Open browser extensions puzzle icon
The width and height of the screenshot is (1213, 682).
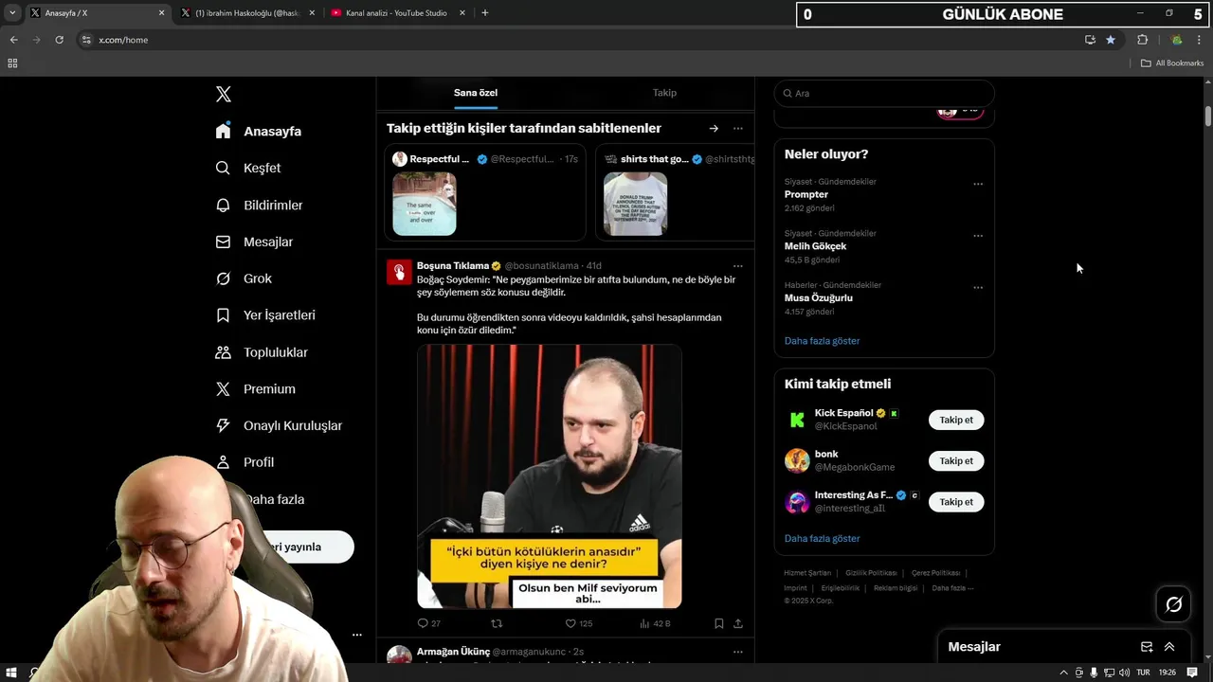(1142, 40)
